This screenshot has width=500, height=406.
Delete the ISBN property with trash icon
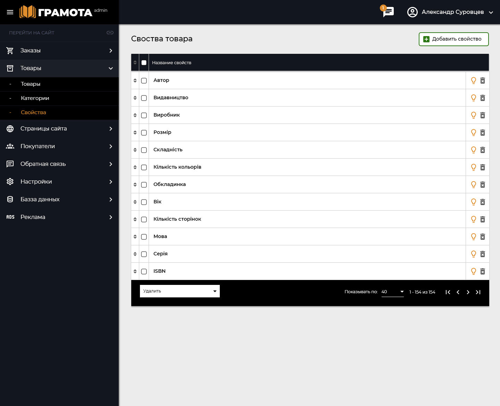[483, 272]
